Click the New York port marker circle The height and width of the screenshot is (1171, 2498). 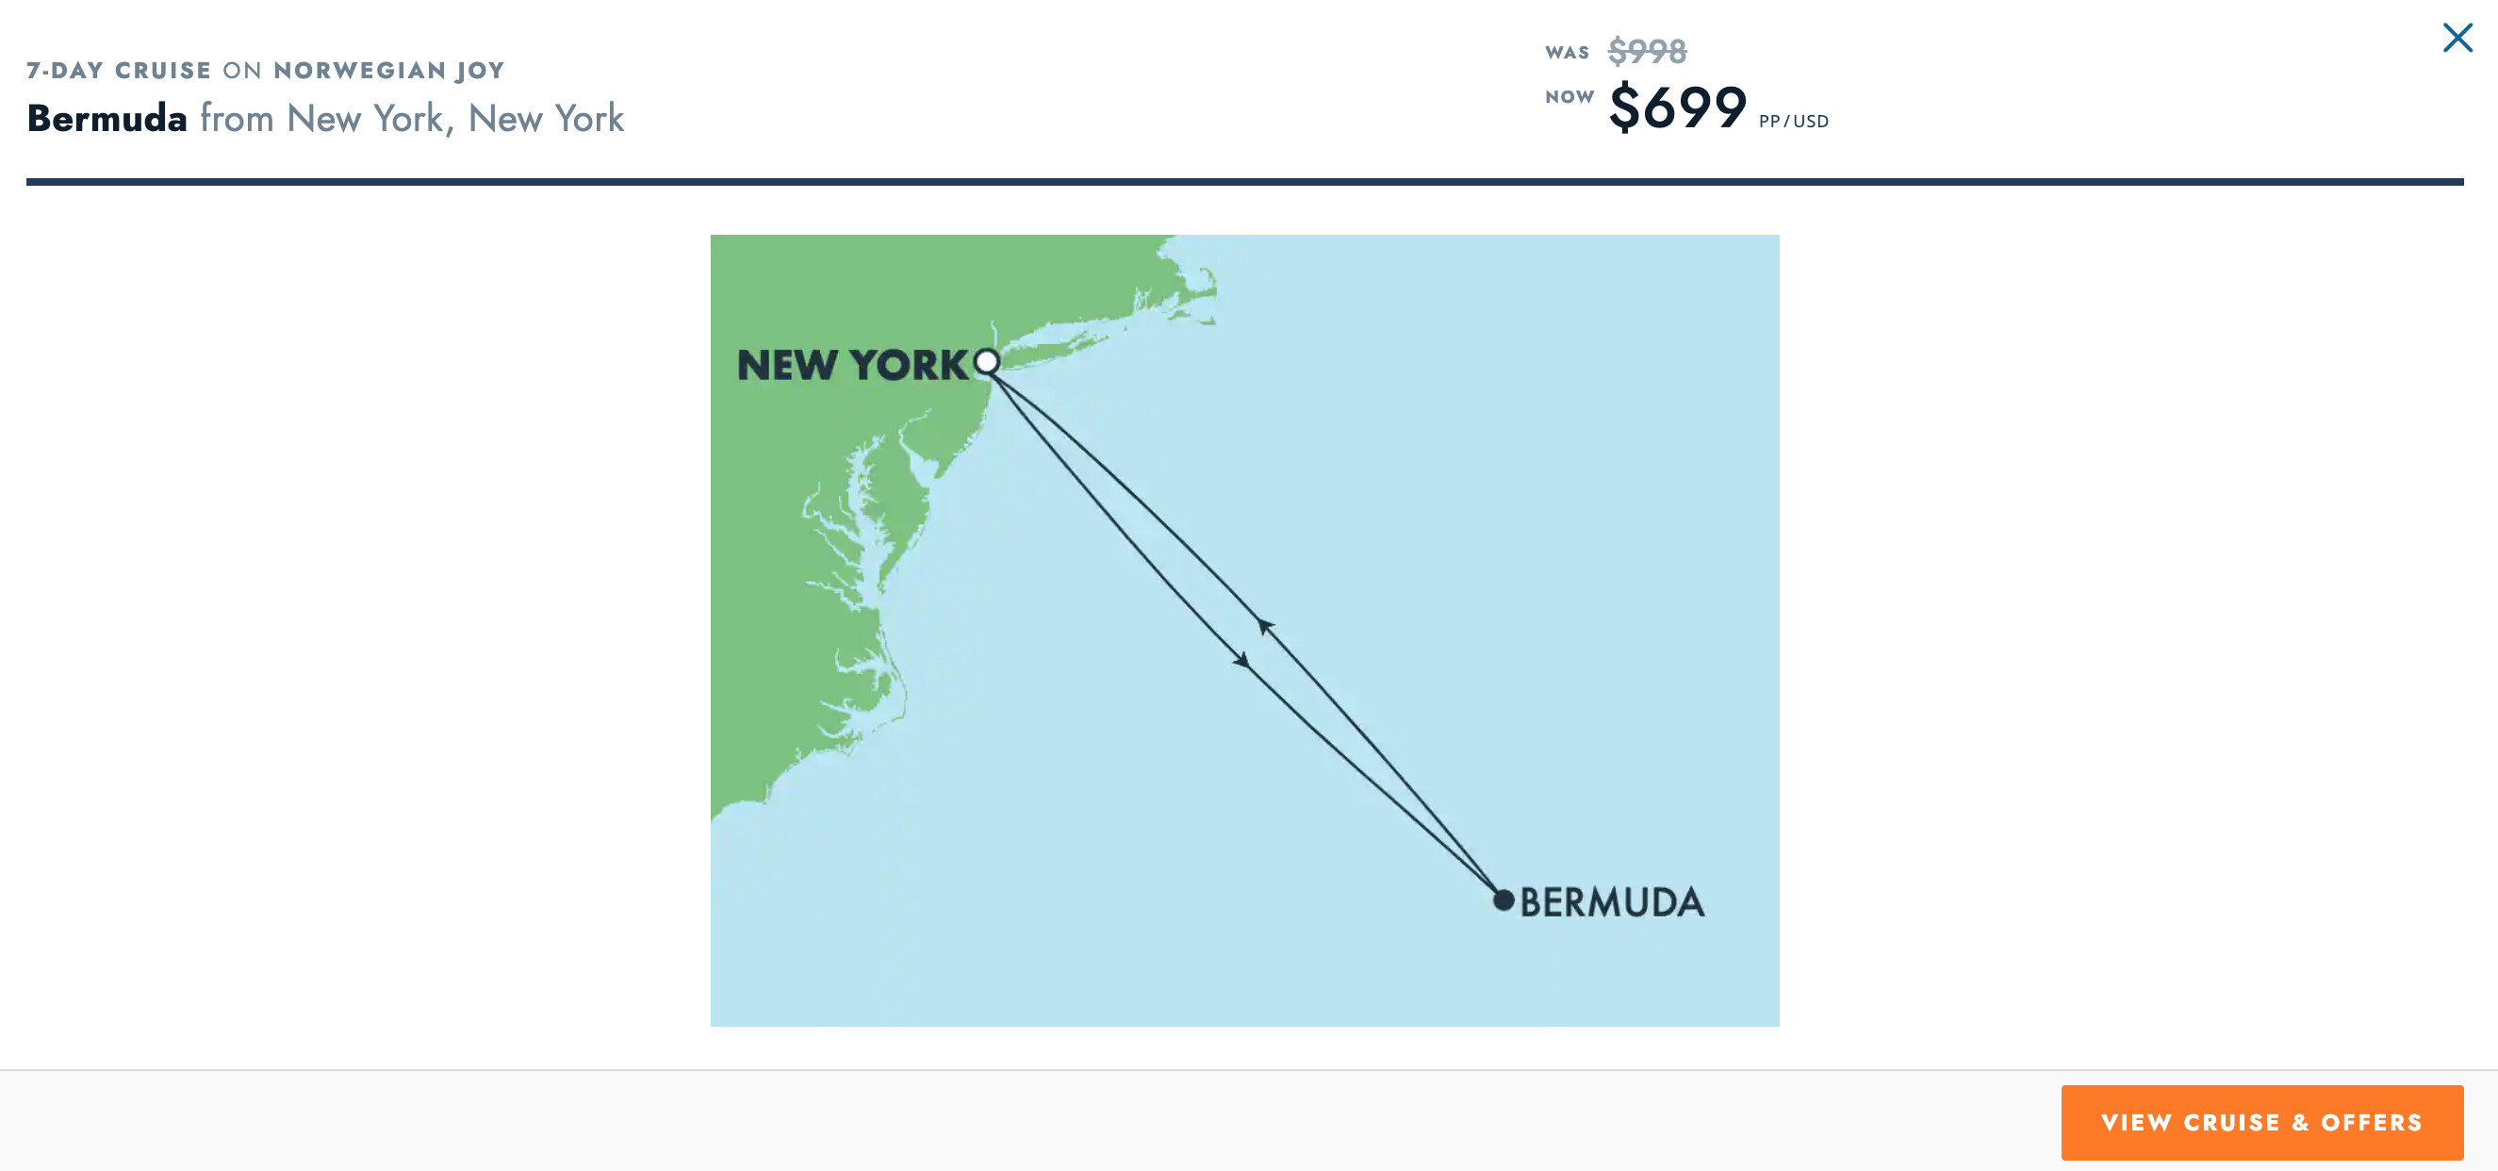(x=986, y=362)
